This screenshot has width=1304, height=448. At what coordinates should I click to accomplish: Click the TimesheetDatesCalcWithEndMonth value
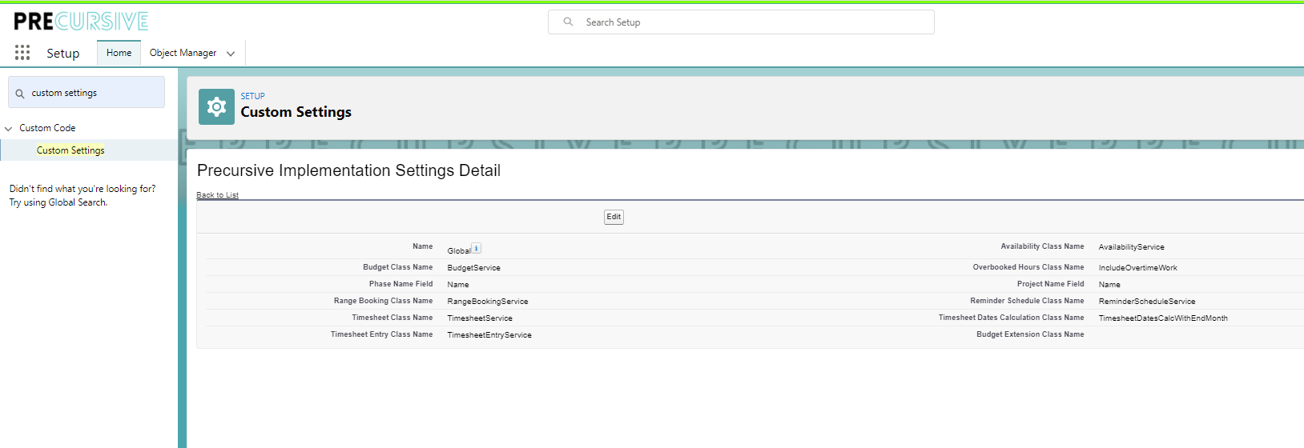(1162, 318)
